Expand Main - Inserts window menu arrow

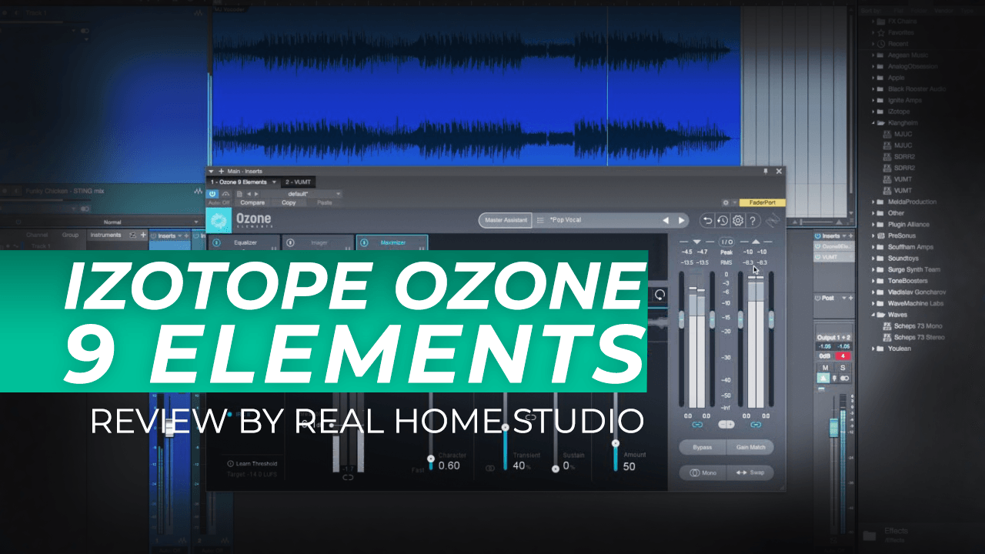(x=212, y=171)
